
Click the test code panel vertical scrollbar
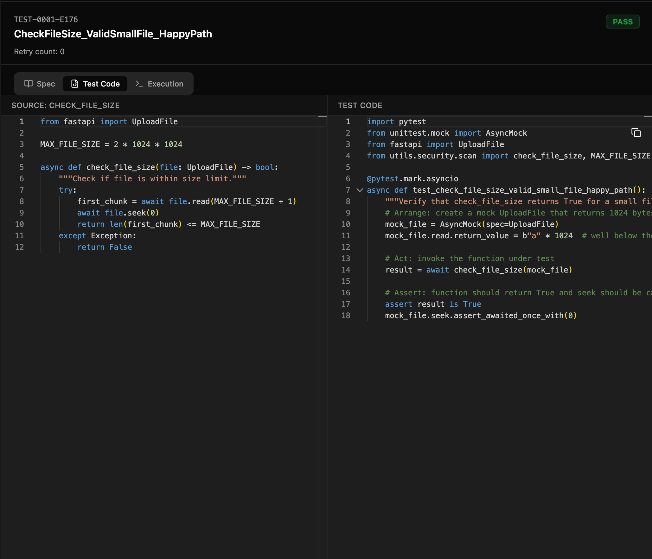pos(648,337)
